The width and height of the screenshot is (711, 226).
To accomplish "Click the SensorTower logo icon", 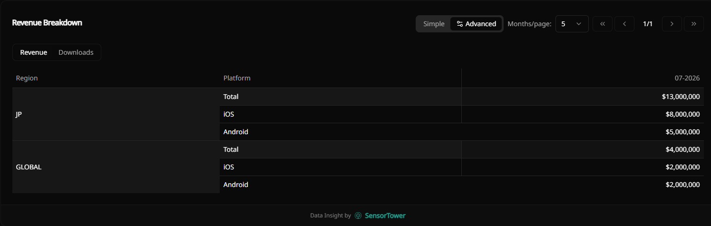I will [x=358, y=216].
